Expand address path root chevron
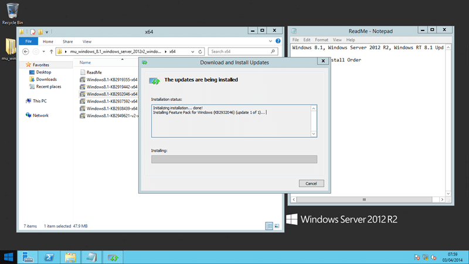This screenshot has height=264, width=469. 66,52
